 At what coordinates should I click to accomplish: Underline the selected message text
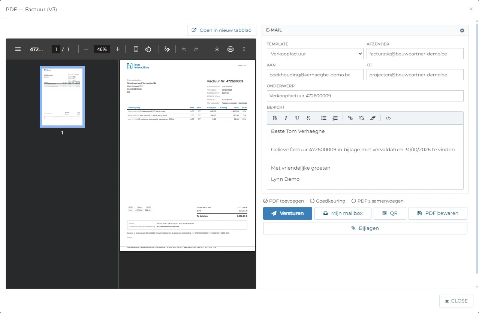tap(297, 118)
